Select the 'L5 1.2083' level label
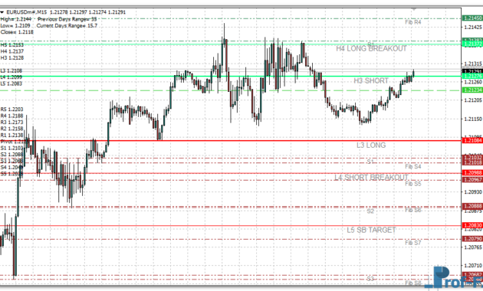 click(11, 83)
